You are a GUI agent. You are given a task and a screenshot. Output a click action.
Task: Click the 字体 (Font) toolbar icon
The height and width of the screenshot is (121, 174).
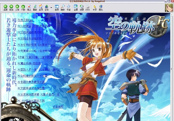pyautogui.click(x=47, y=8)
